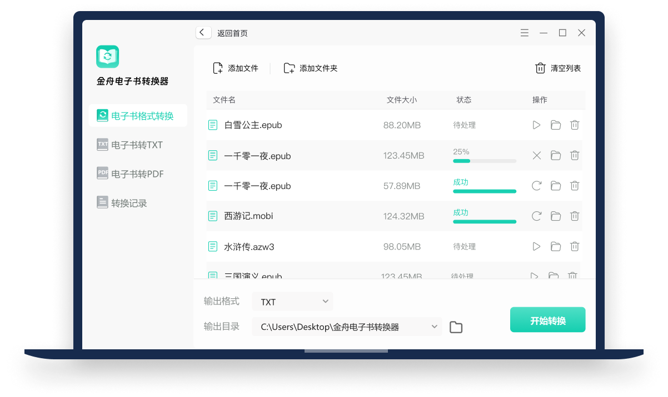The image size is (668, 397).
Task: Open the 添加文件 (add file) icon
Action: pyautogui.click(x=218, y=67)
